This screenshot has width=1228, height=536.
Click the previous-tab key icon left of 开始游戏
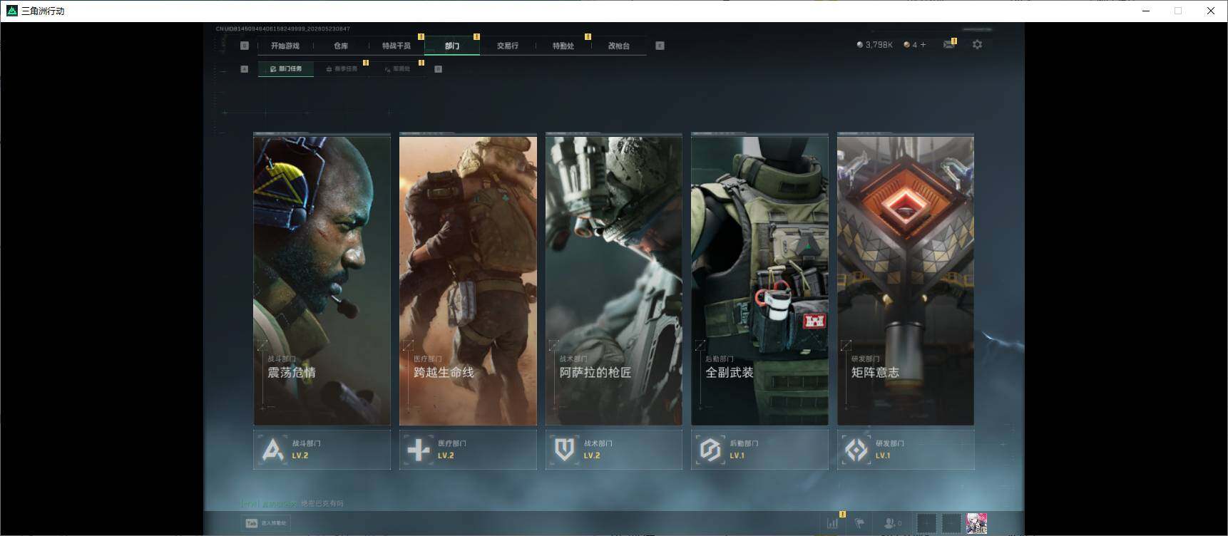[245, 46]
